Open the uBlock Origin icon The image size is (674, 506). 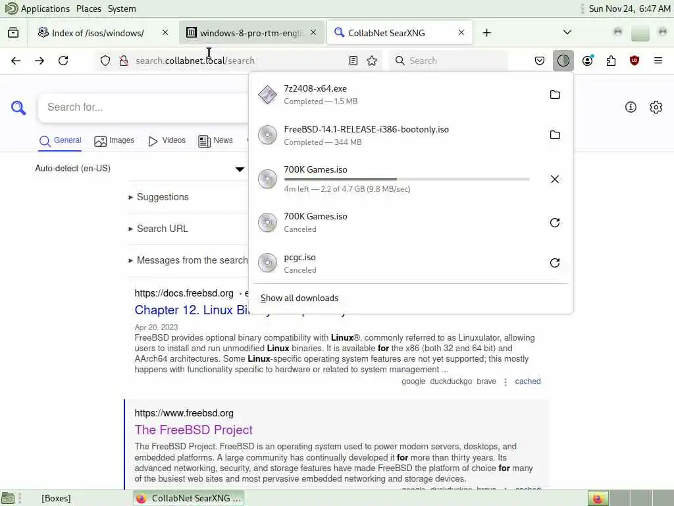(635, 61)
